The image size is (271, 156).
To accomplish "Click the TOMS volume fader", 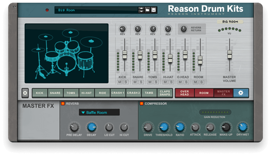I will coord(155,55).
